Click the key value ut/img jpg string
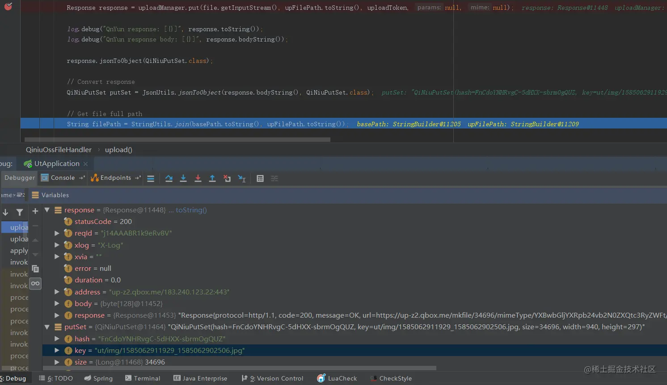Screen dimensions: 667x385 pos(170,350)
